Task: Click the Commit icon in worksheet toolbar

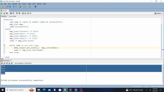Action: point(17,13)
